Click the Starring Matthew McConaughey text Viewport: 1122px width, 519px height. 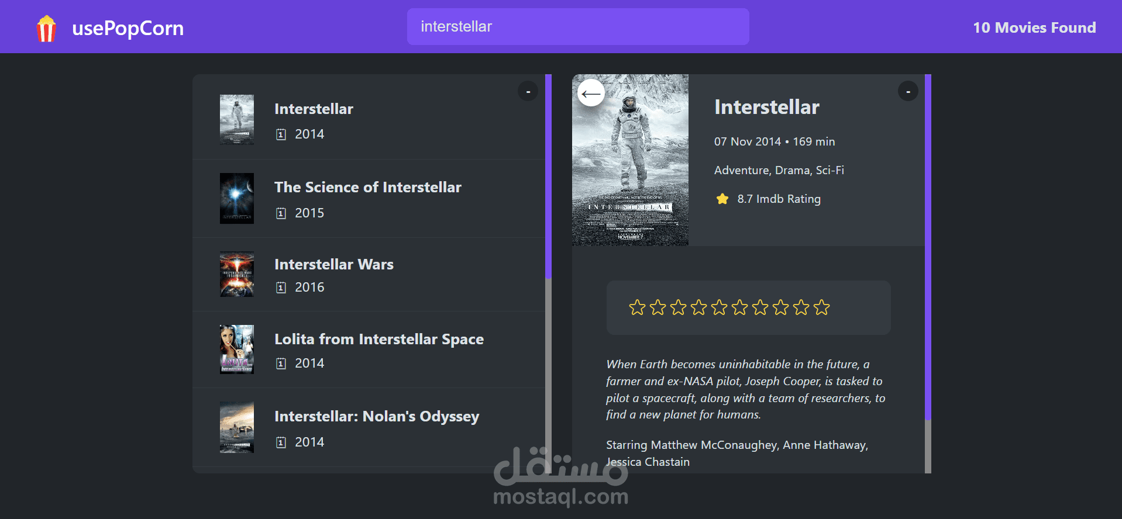coord(737,453)
